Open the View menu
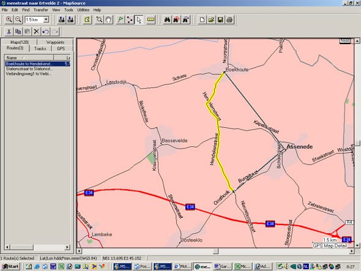The width and height of the screenshot is (361, 271). (x=56, y=10)
